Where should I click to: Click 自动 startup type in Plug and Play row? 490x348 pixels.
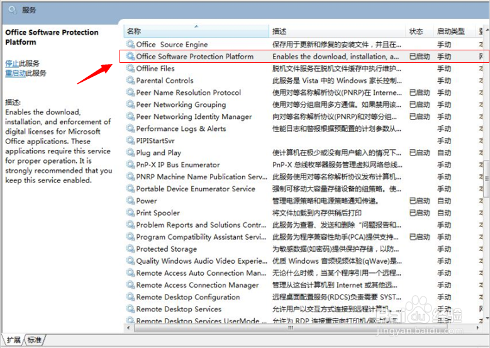[x=444, y=153]
